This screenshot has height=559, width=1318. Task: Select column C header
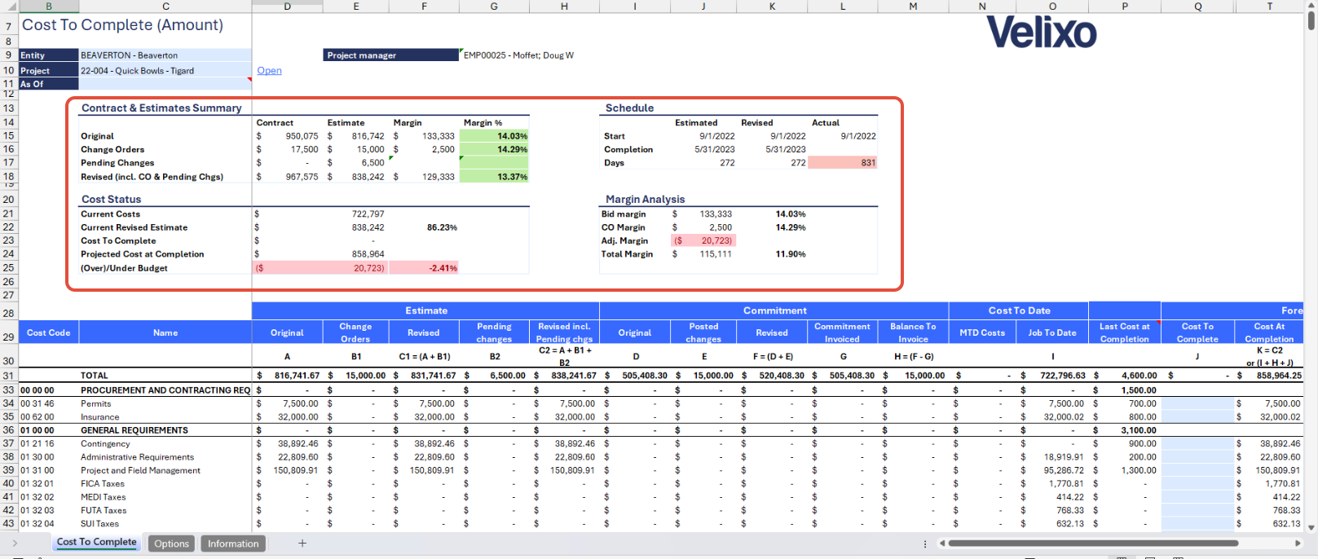pos(165,6)
